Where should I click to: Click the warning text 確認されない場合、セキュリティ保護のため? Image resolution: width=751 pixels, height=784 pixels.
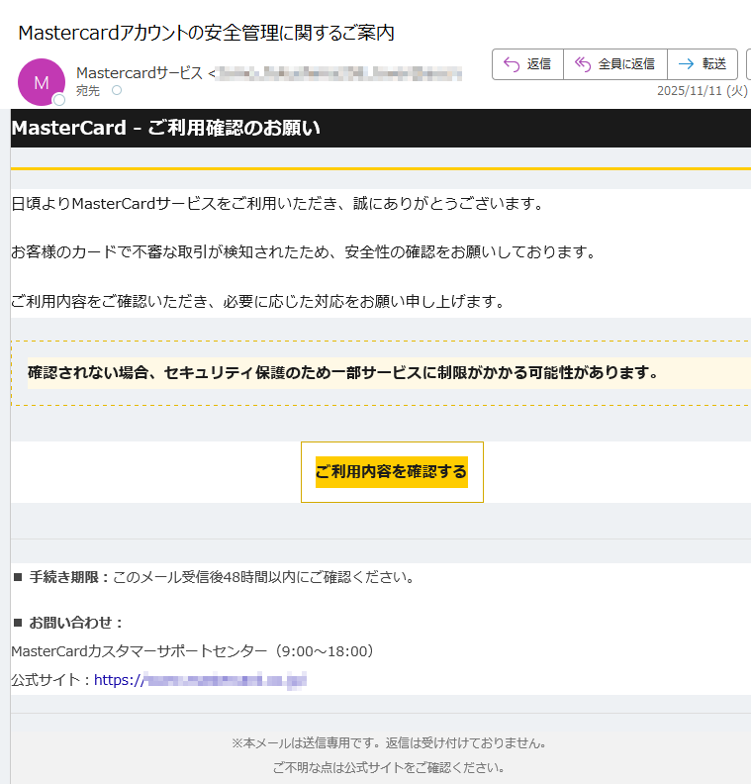(x=343, y=372)
